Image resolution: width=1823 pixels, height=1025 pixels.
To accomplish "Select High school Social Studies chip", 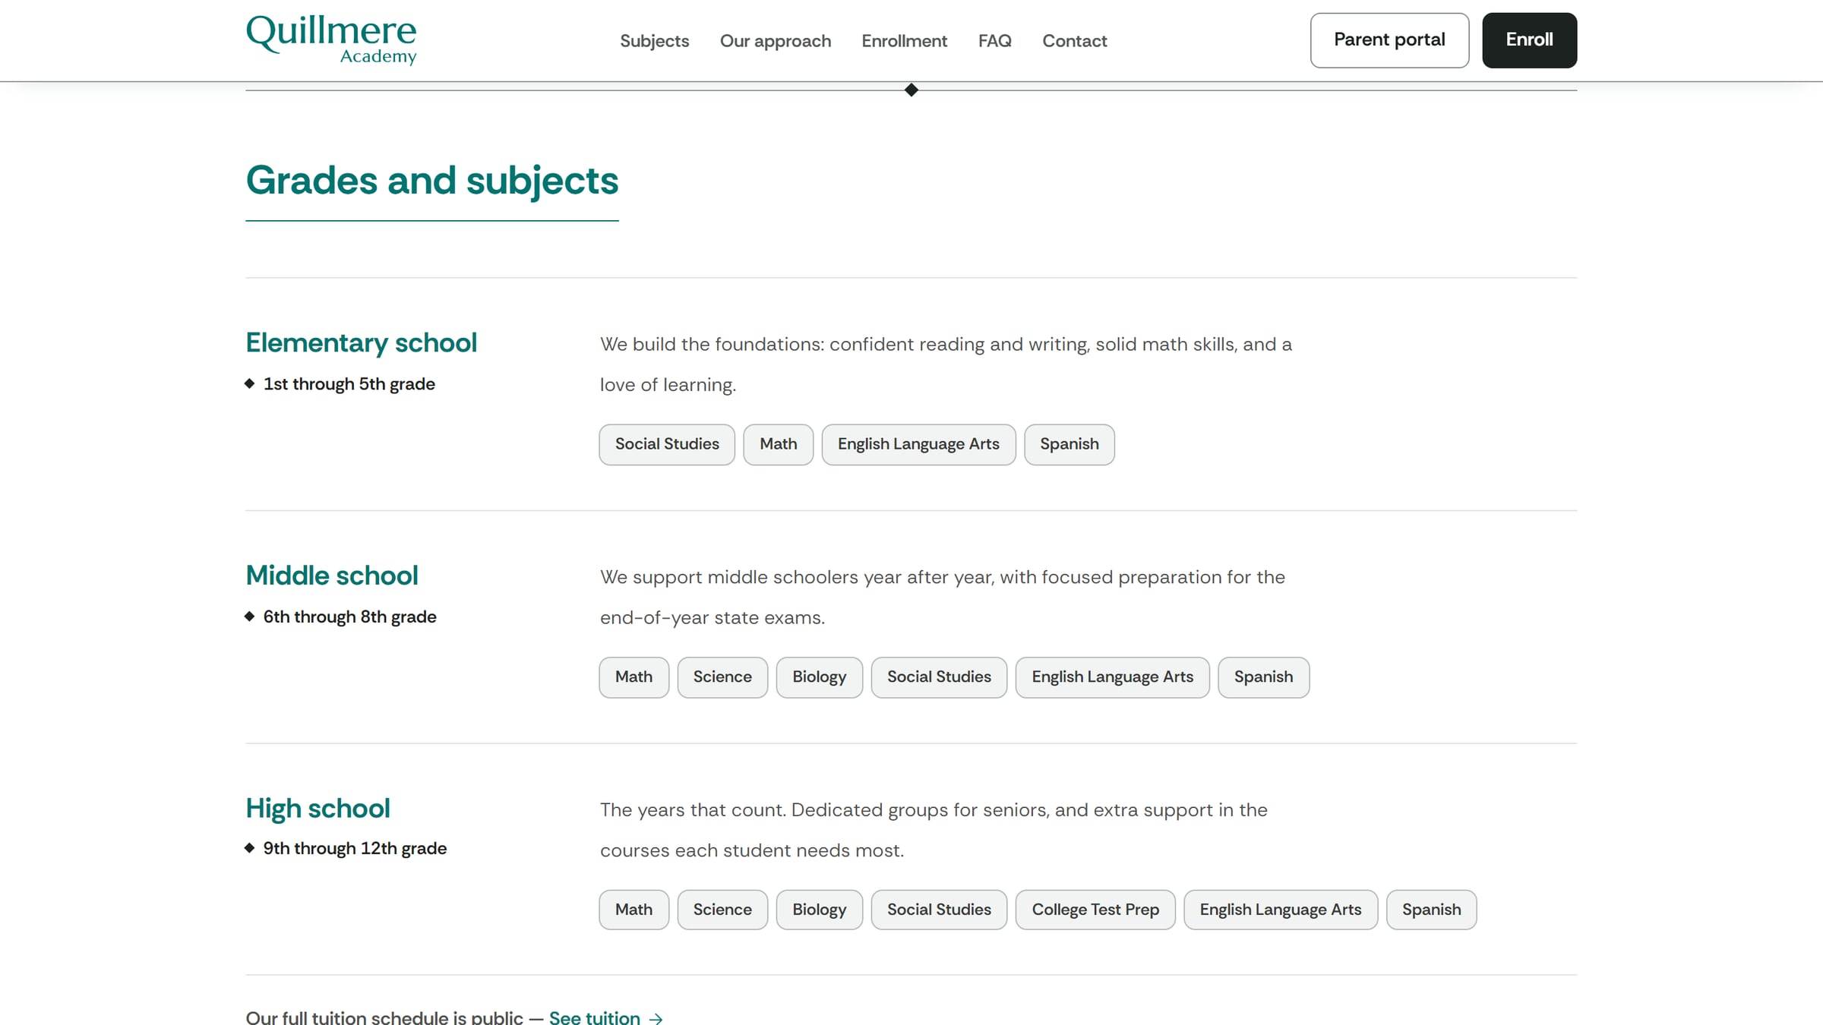I will (x=939, y=910).
